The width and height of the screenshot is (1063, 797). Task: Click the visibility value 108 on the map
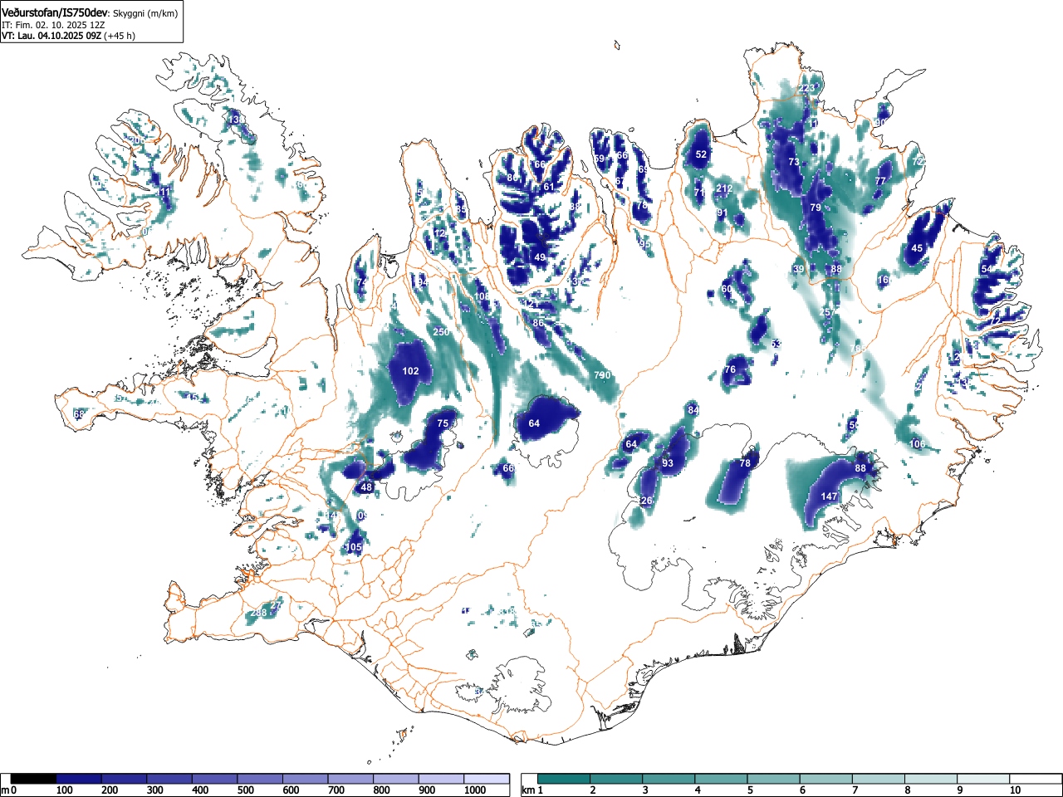click(482, 297)
